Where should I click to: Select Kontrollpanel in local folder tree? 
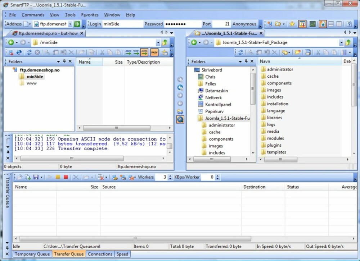(x=218, y=105)
